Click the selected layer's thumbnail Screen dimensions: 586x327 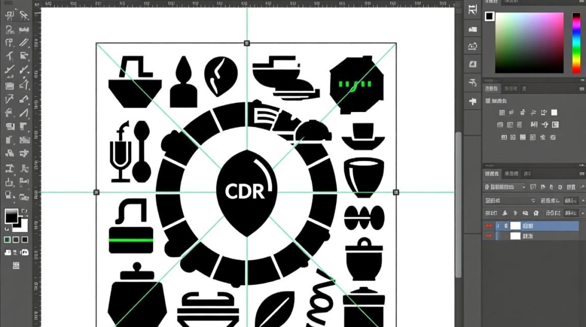(515, 225)
